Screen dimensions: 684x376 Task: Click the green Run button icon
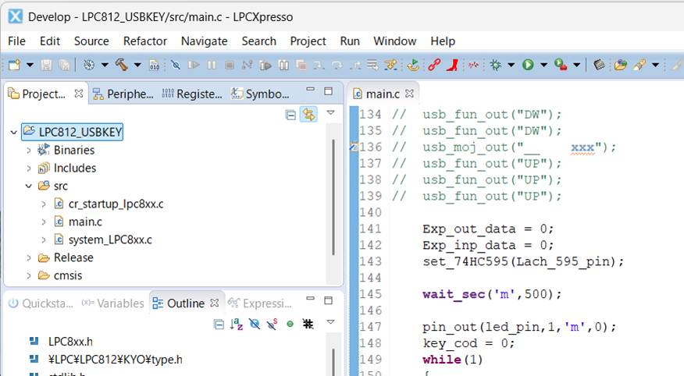529,66
